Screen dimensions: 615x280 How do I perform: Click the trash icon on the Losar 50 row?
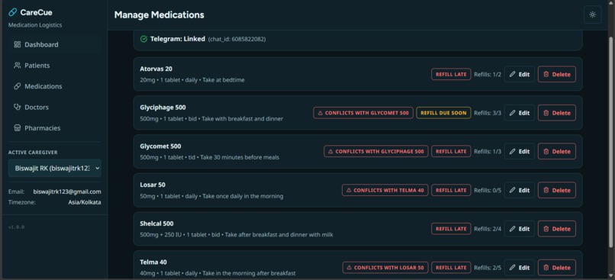coord(546,190)
